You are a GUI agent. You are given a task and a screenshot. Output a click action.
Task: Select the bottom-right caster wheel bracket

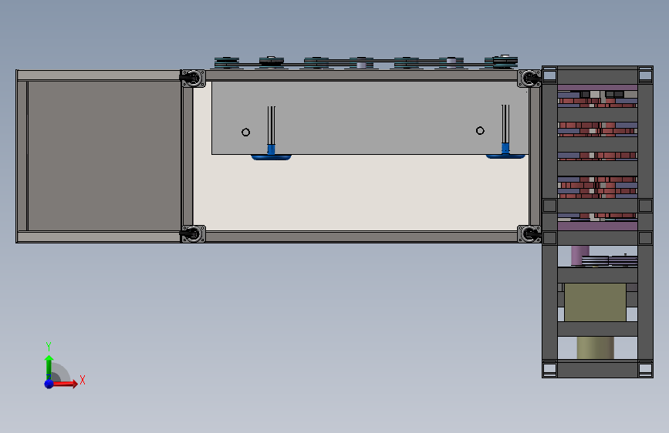529,234
